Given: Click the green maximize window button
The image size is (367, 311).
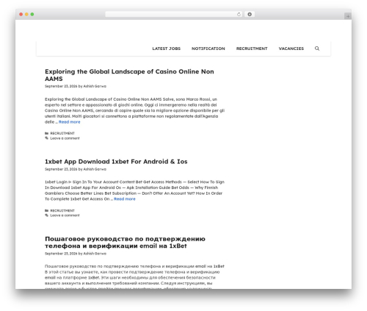Looking at the screenshot, I should click(32, 15).
